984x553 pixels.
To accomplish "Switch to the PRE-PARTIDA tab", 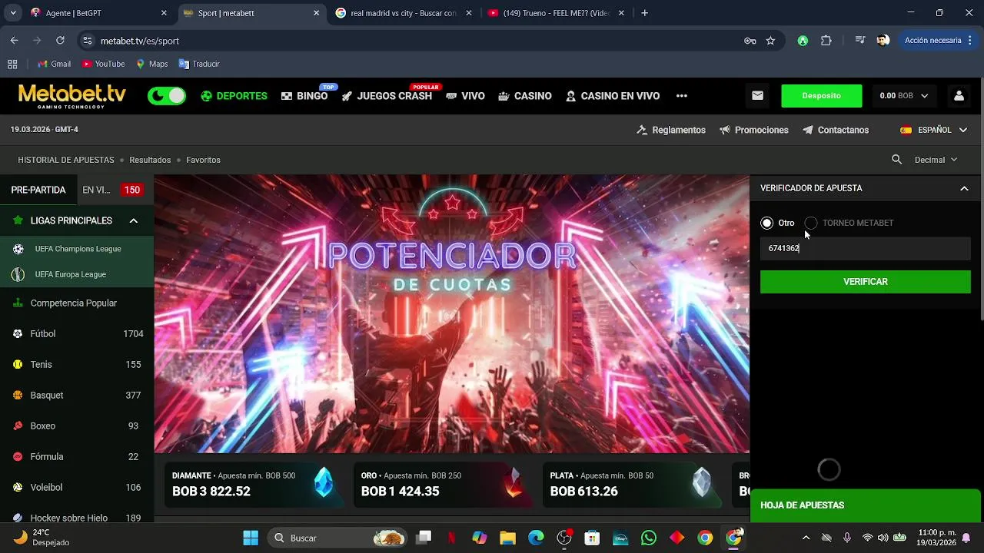I will [38, 190].
